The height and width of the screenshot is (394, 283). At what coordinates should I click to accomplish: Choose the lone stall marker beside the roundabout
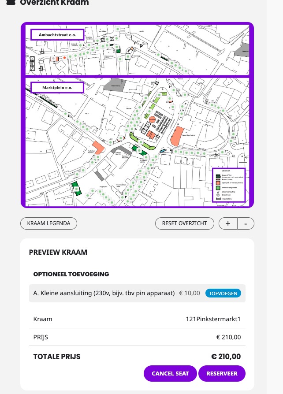tap(223, 152)
